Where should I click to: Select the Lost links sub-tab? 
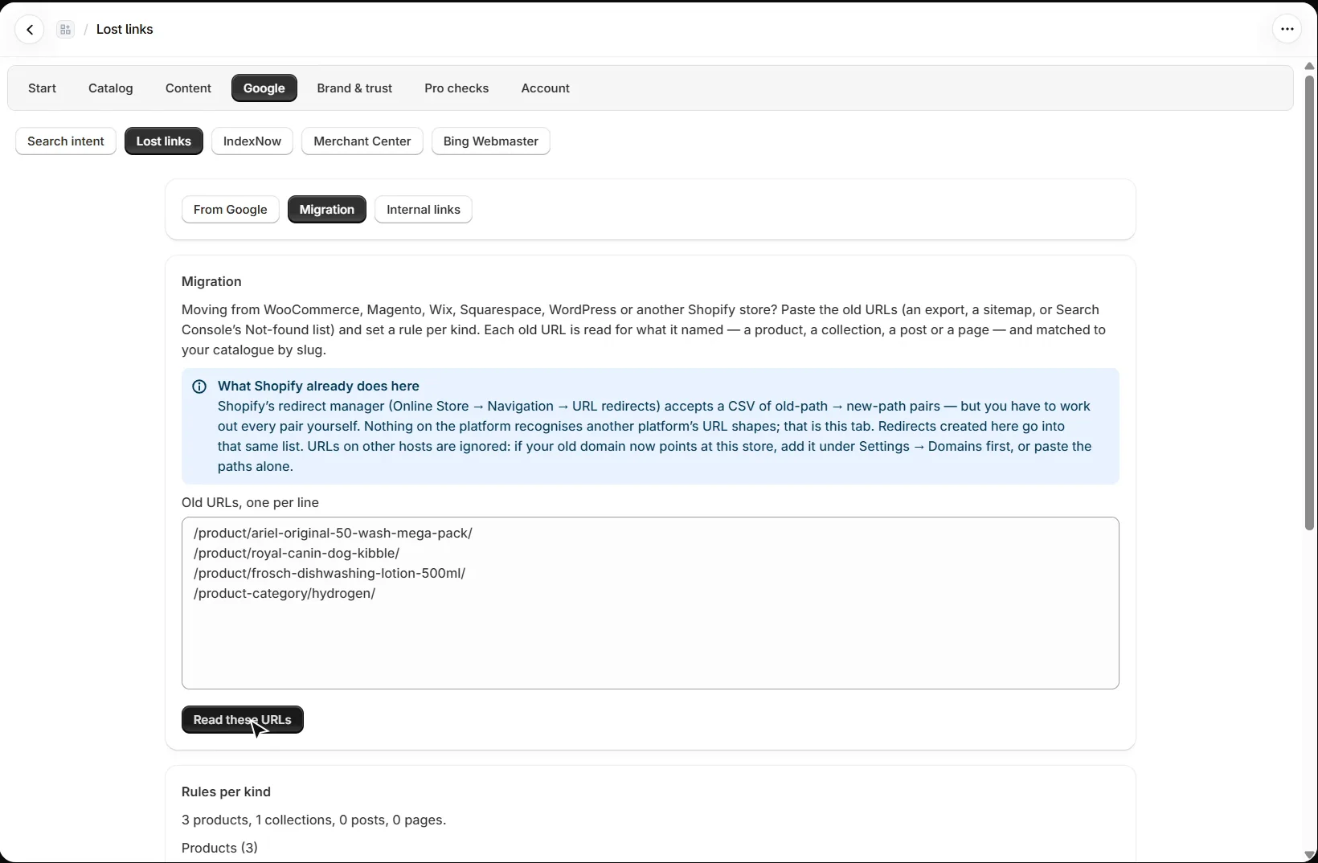tap(164, 141)
